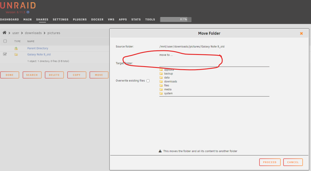Click the Parent Directory up-arrow icon
This screenshot has width=311, height=171.
[16, 48]
